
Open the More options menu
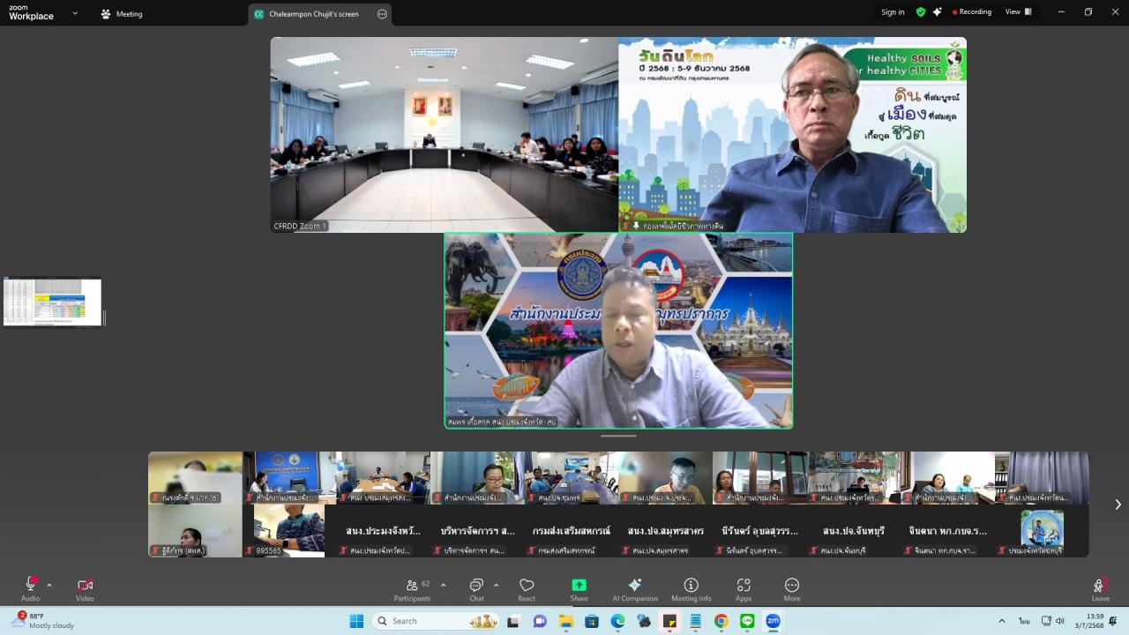792,588
